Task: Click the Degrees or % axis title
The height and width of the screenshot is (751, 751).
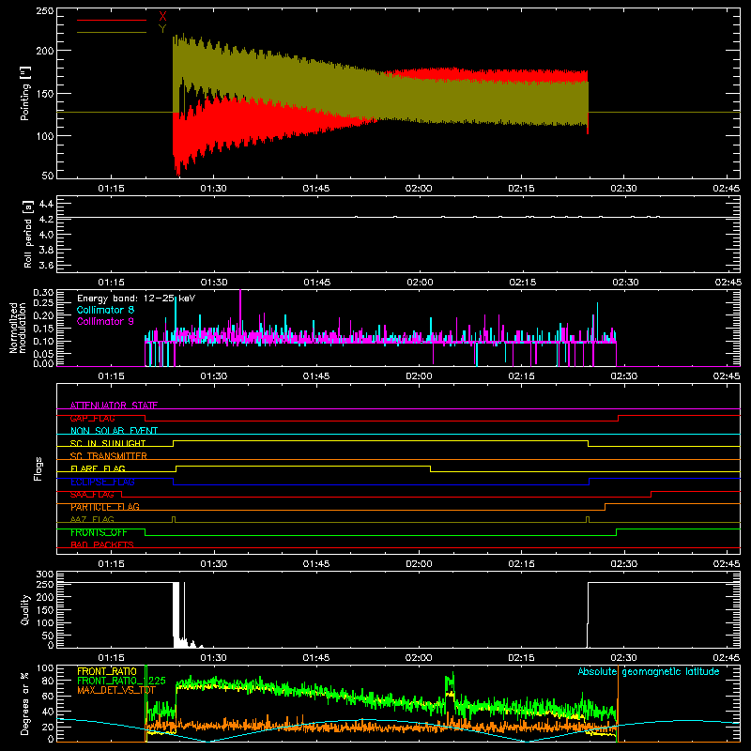Action: 25,703
